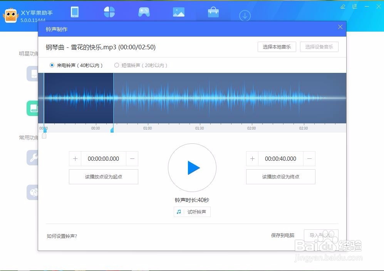Click the 铃声时长:40秒 label
384x271 pixels.
point(192,200)
